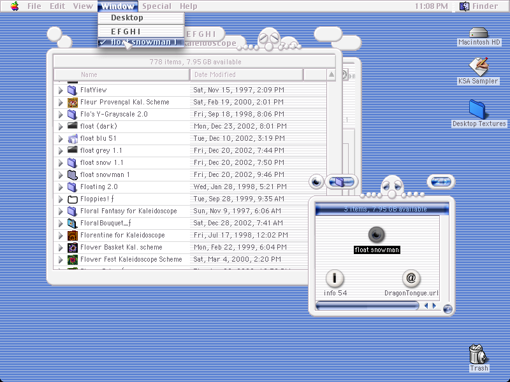
Task: Click the Flower Fest Kaleidoscope Scheme icon
Action: pyautogui.click(x=72, y=259)
